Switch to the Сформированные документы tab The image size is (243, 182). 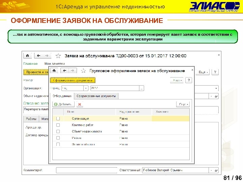(96, 96)
